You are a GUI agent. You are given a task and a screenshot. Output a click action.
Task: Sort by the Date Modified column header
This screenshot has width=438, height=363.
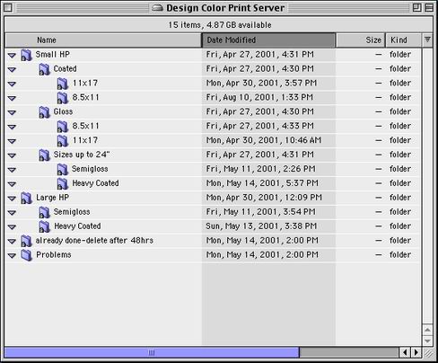tap(268, 40)
